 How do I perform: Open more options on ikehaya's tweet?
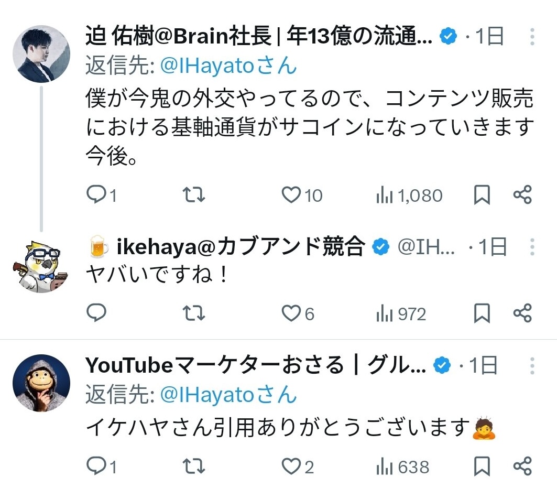tap(532, 247)
